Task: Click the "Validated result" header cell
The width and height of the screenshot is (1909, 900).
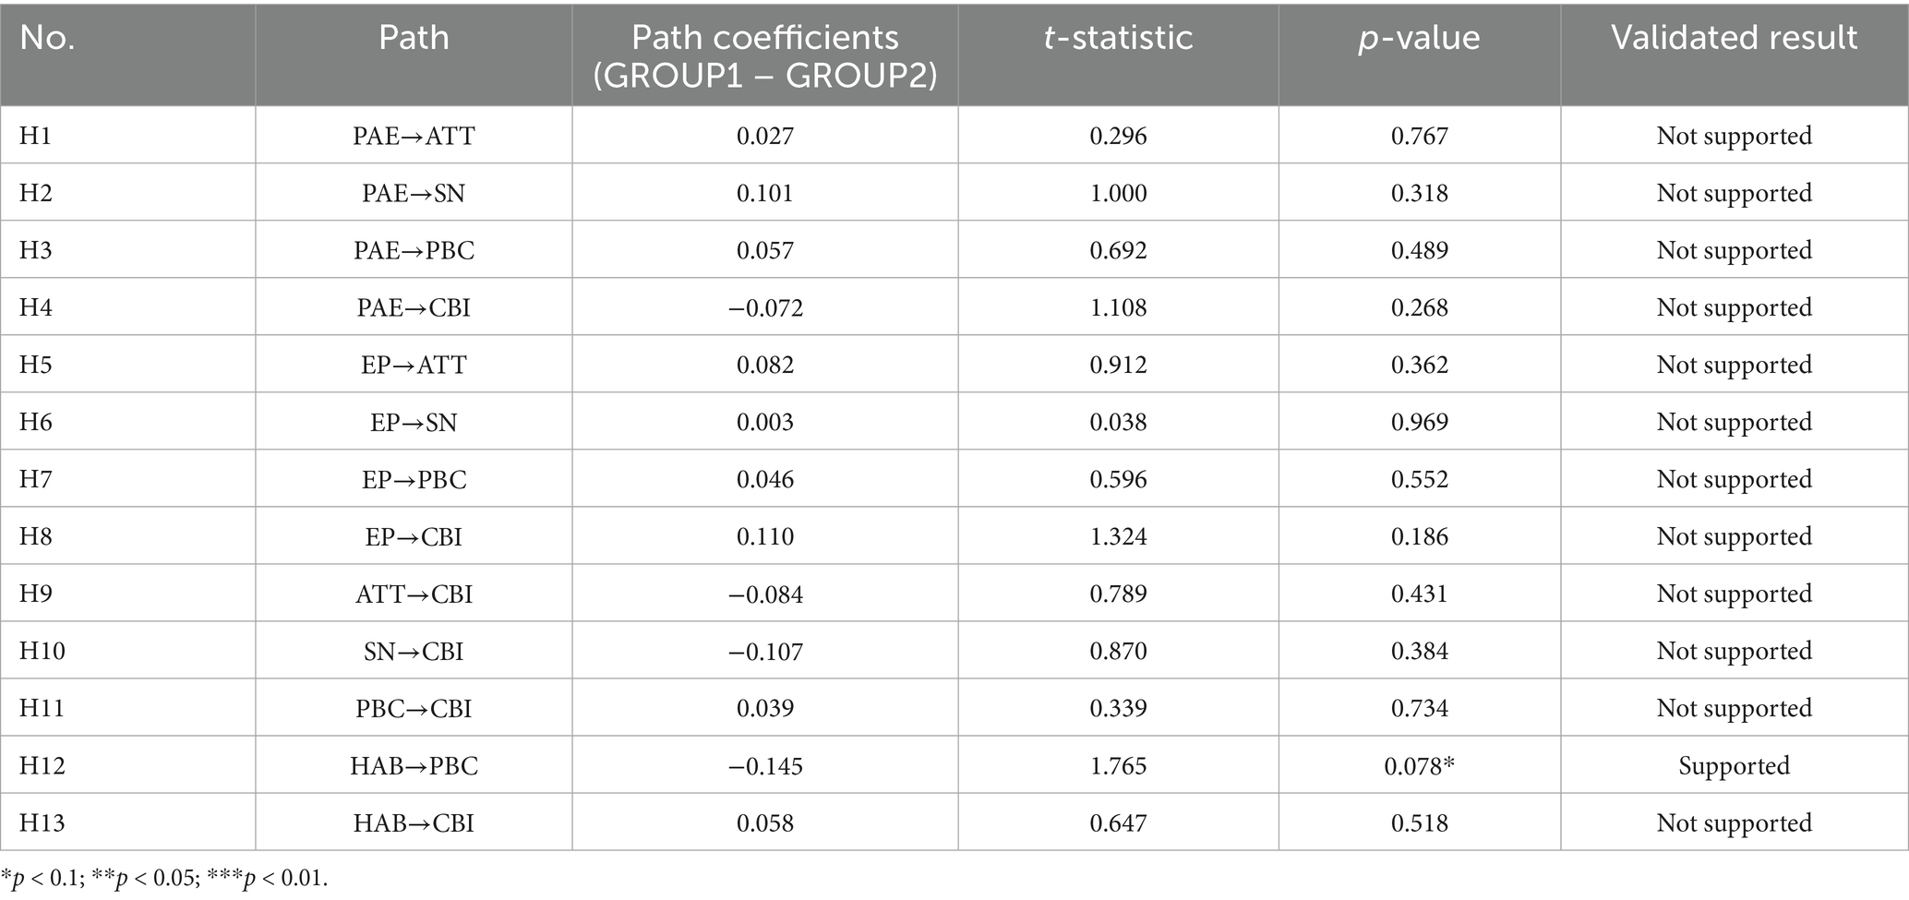Action: [x=1734, y=38]
